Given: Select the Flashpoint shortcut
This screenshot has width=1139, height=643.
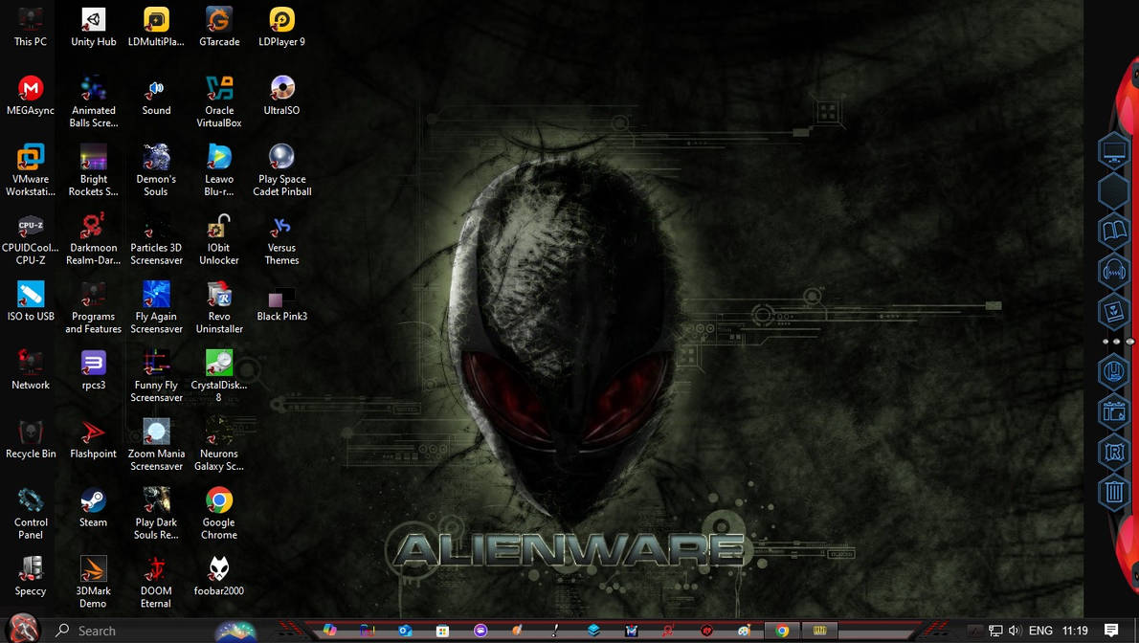Looking at the screenshot, I should [93, 439].
